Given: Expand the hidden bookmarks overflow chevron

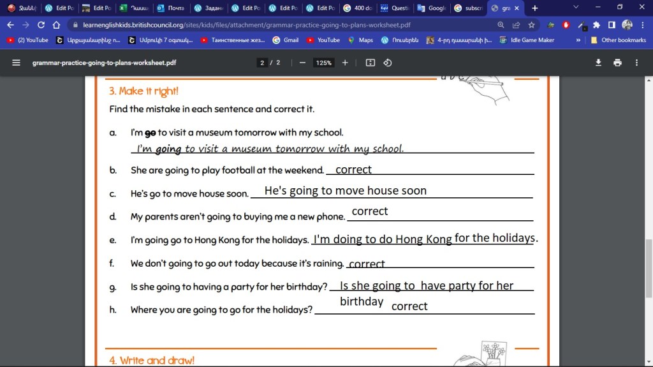Looking at the screenshot, I should (x=578, y=40).
